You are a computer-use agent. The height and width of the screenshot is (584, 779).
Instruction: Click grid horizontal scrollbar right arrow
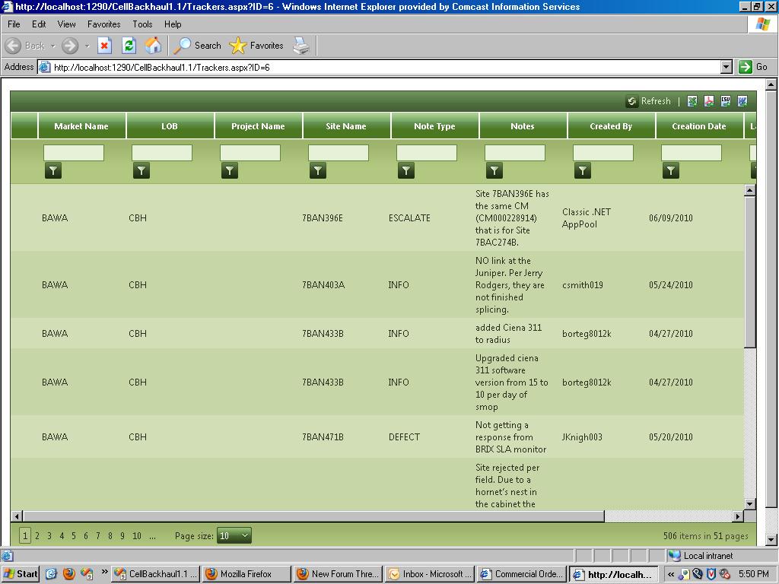pos(738,516)
